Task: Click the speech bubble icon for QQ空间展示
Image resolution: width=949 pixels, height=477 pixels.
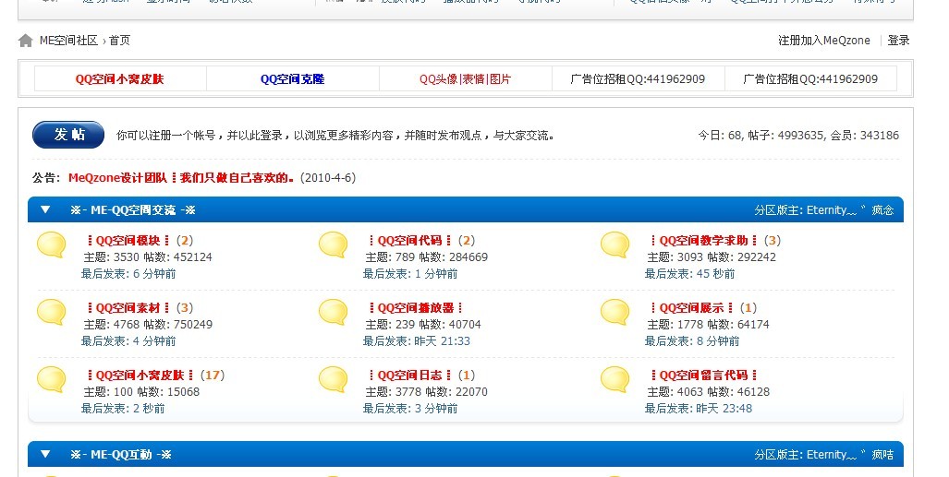Action: 614,313
